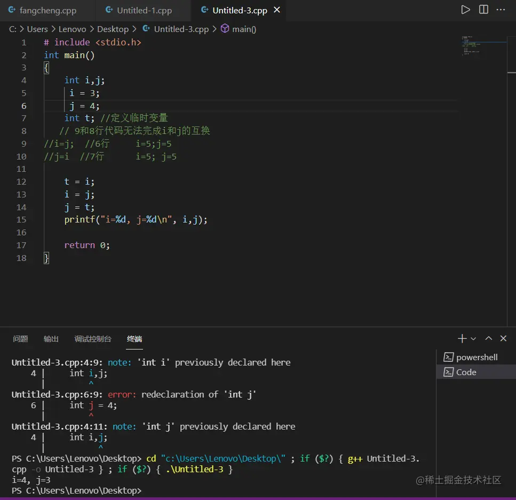This screenshot has width=516, height=500.
Task: Click the vertical editor scrollbar
Action: [511, 181]
